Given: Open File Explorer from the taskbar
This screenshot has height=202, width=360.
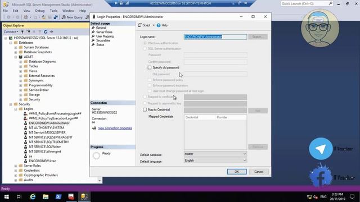Looking at the screenshot, I should 46,197.
